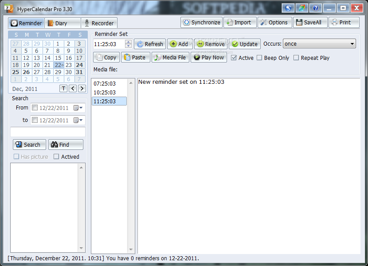Select December 22 in calendar
This screenshot has width=368, height=266.
(x=59, y=65)
